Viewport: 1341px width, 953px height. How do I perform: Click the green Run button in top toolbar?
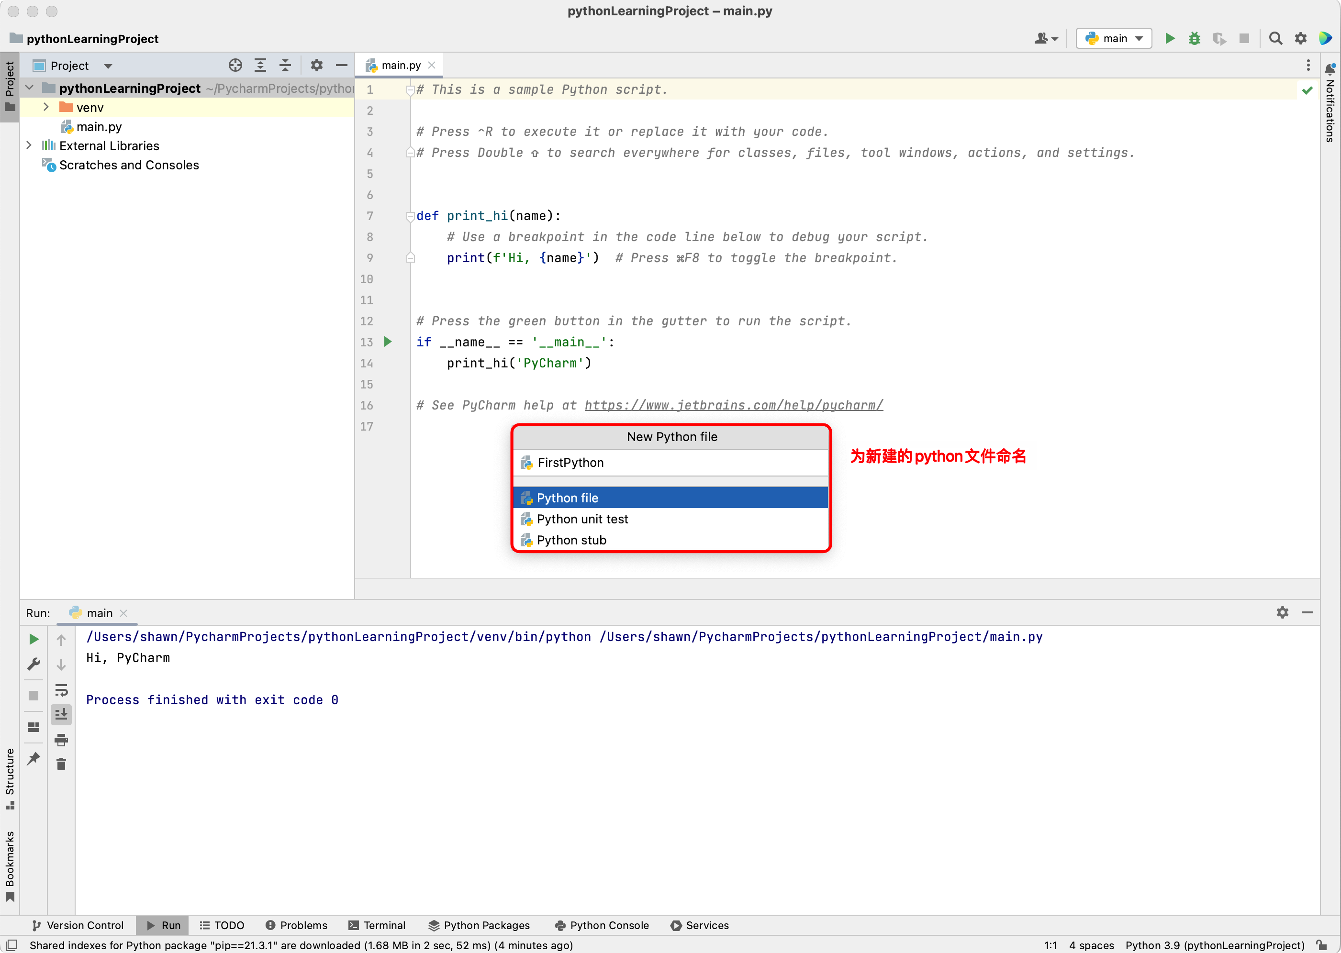(1170, 39)
